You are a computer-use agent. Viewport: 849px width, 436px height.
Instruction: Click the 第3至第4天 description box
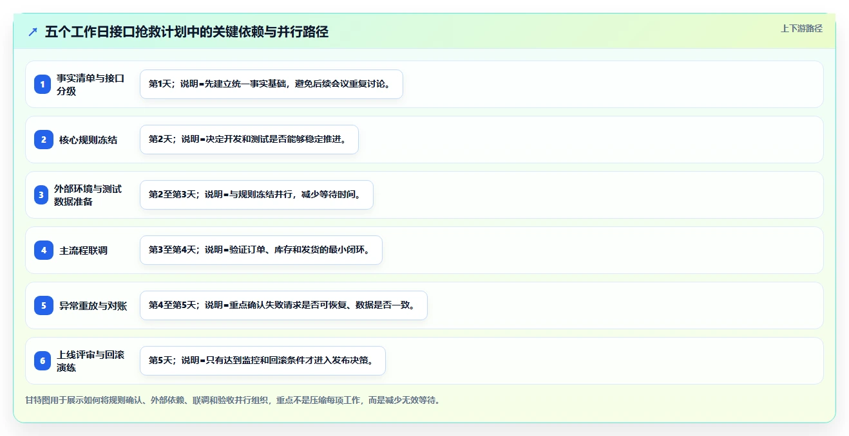tap(261, 250)
